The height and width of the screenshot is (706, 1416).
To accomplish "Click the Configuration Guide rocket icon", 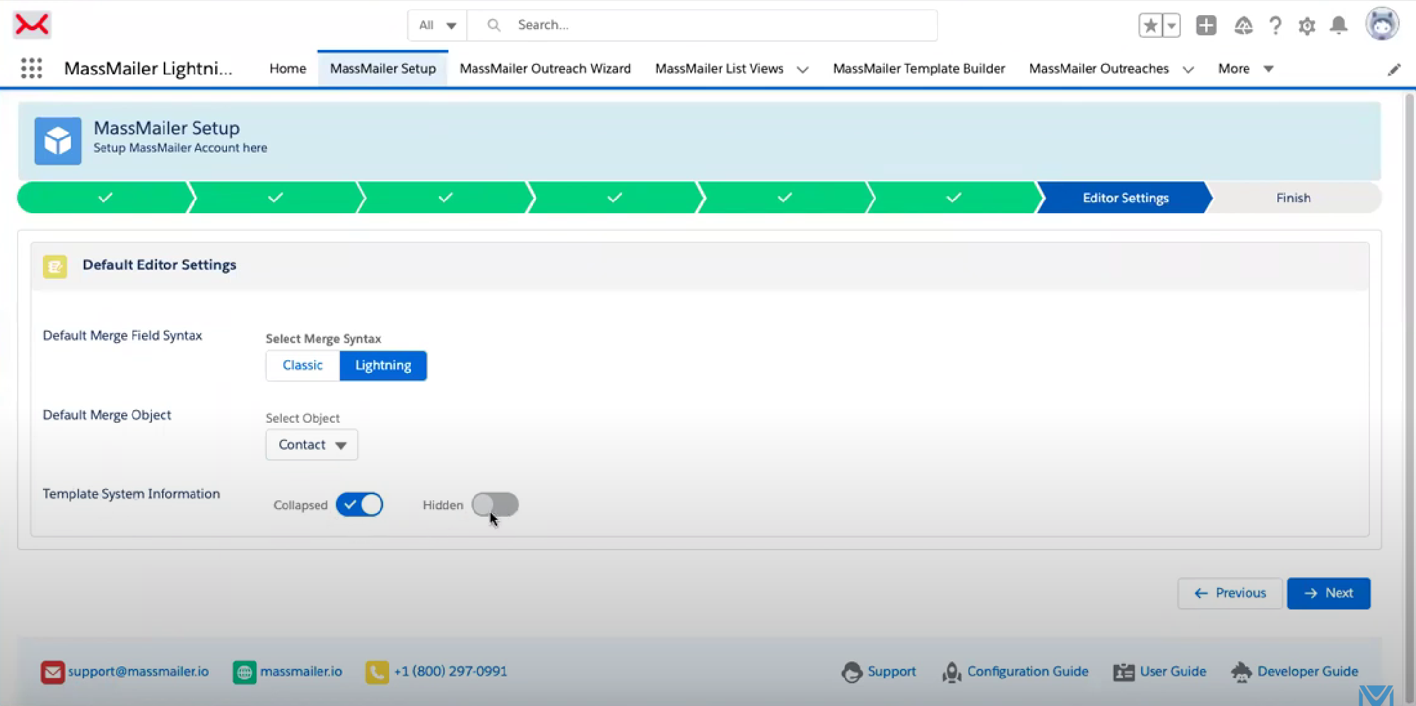I will click(952, 672).
